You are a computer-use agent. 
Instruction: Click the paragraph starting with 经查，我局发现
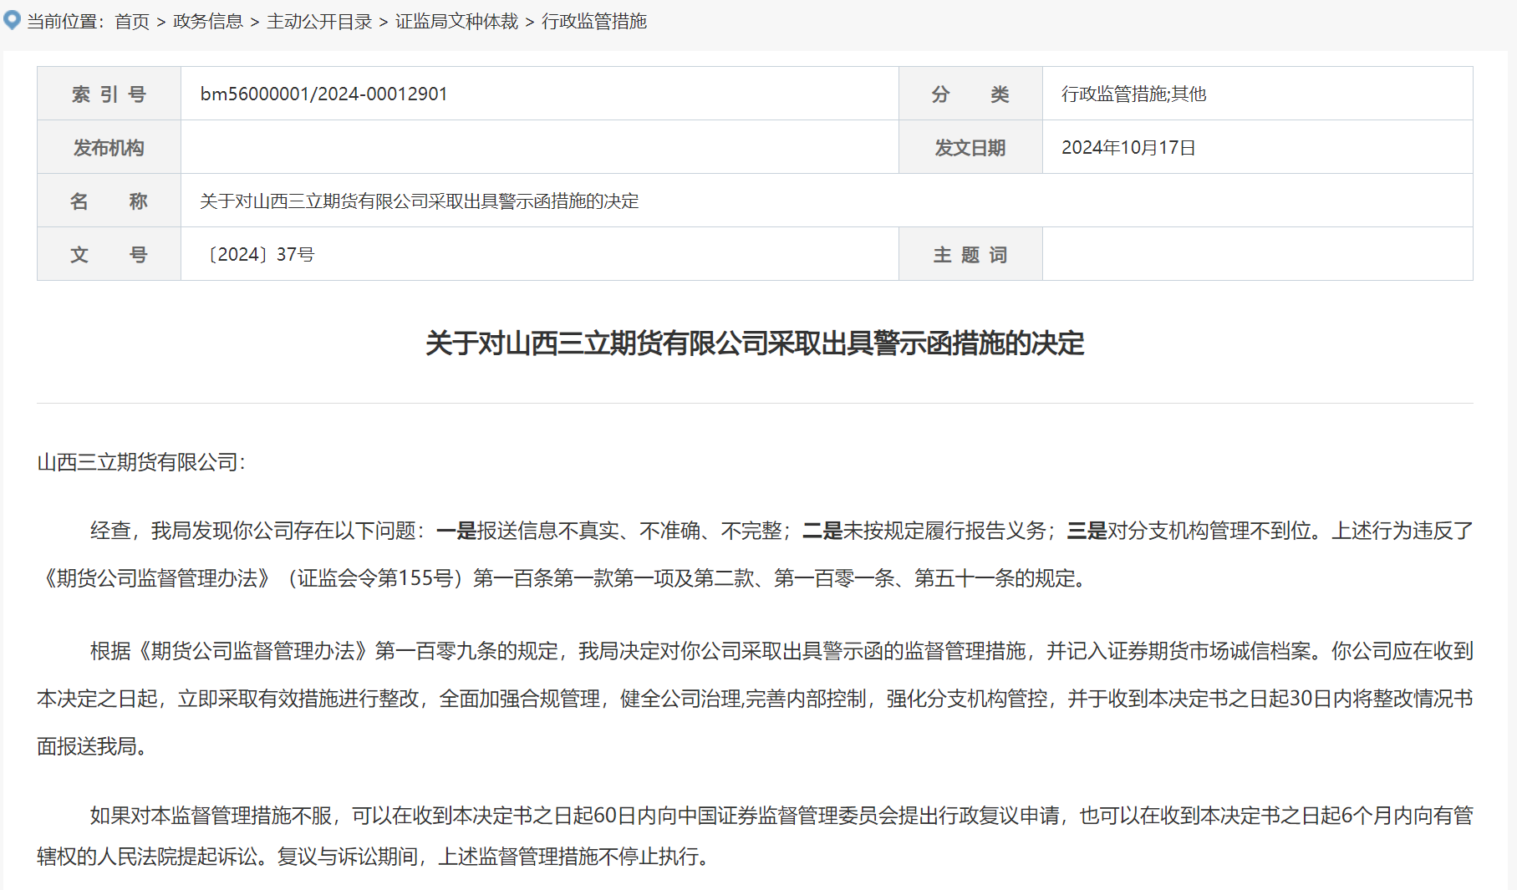click(755, 554)
